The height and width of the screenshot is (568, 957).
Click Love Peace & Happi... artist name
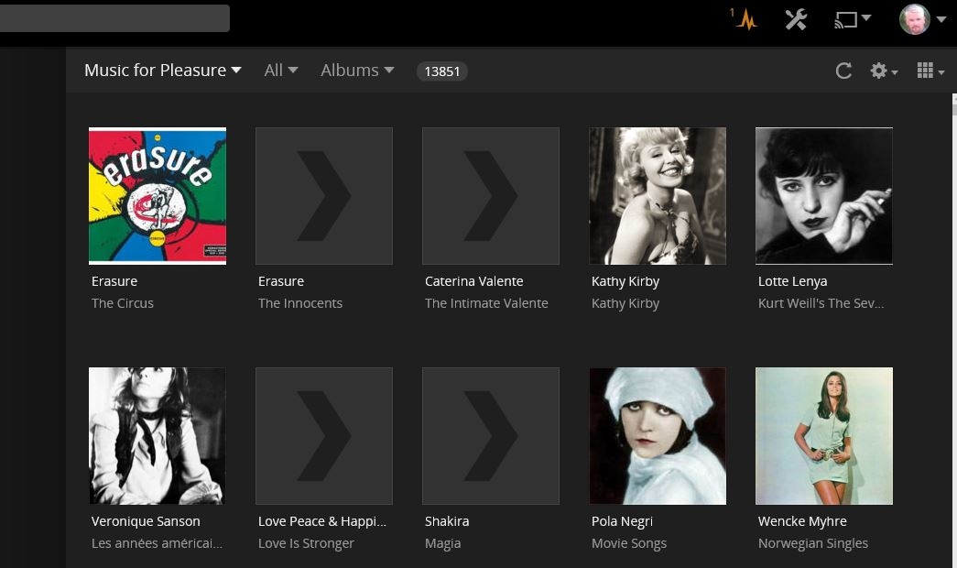pos(321,521)
